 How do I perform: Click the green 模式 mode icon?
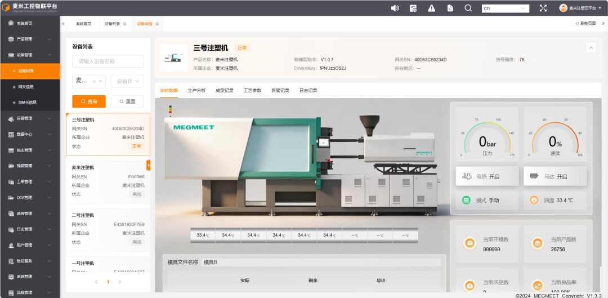pyautogui.click(x=466, y=200)
